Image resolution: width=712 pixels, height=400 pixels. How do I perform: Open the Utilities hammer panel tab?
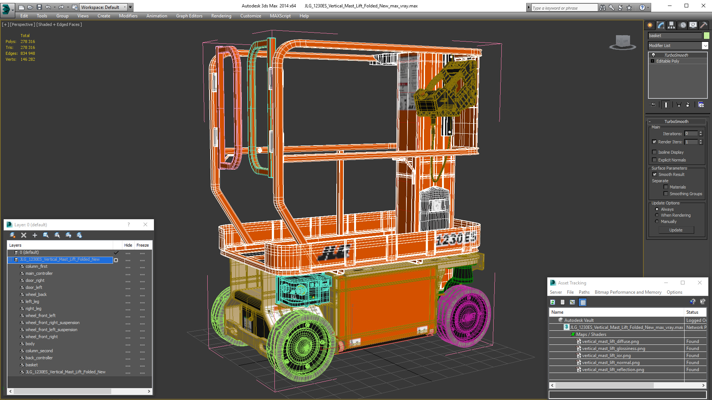(703, 25)
